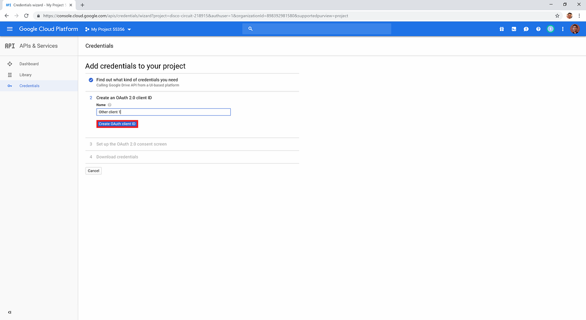
Task: Open the My Project 55356 project picker
Action: pyautogui.click(x=108, y=29)
